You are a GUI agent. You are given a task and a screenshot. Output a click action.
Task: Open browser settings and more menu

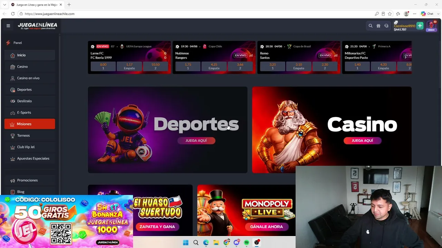(414, 14)
